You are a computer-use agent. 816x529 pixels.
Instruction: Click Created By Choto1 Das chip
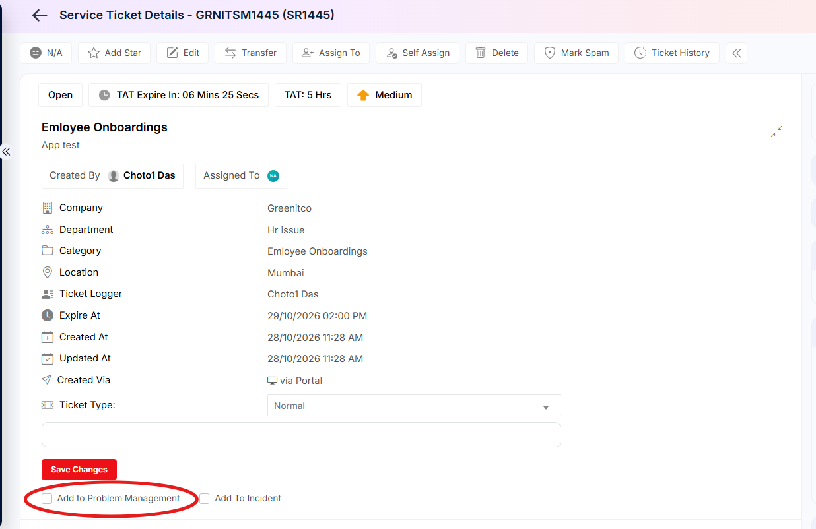point(112,175)
